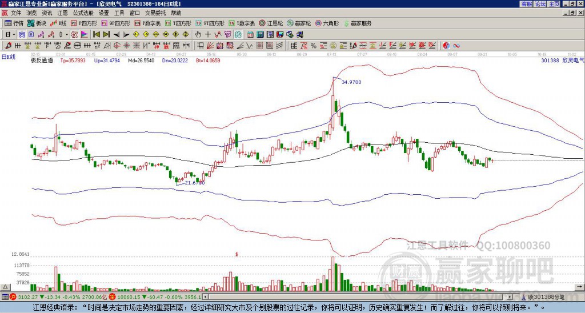Image resolution: width=585 pixels, height=313 pixels.
Task: Select the red pencil drawing tool
Action: 7,46
